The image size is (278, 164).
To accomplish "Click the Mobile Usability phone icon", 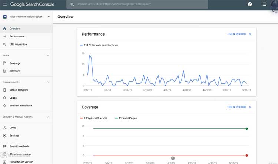I will point(4,90).
